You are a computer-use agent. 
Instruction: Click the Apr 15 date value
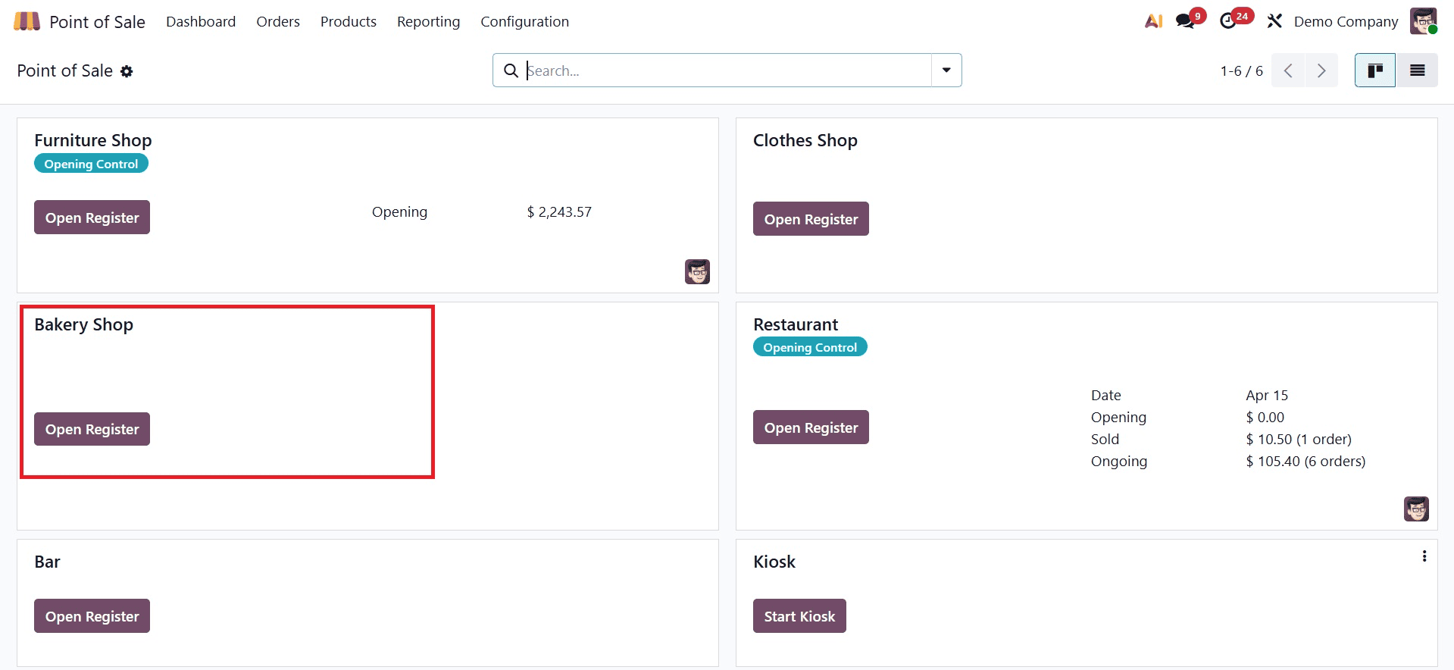click(x=1267, y=395)
